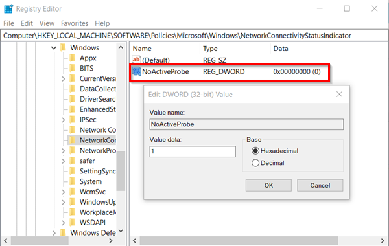The width and height of the screenshot is (389, 246).
Task: Select the Windows Defender folder icon
Action: tap(64, 232)
